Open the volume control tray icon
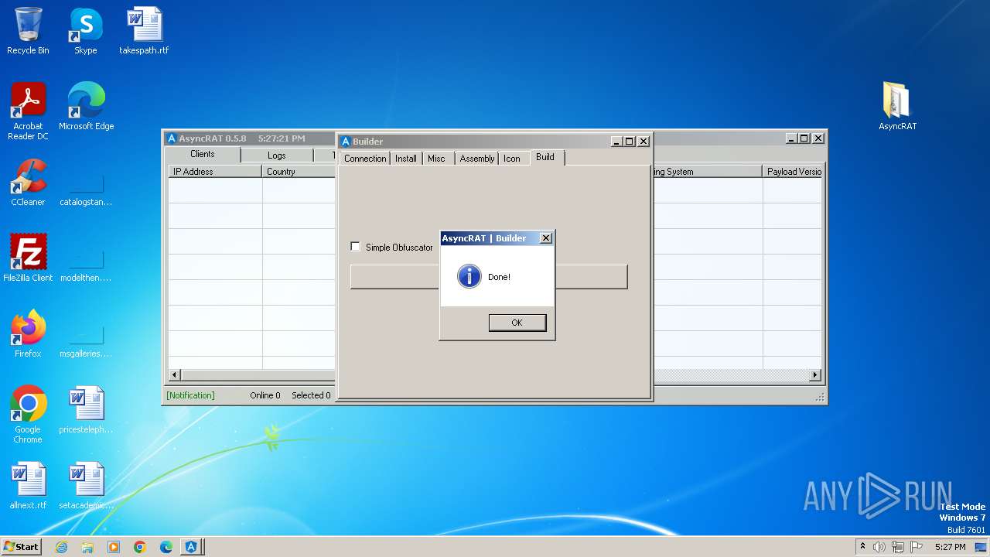990x557 pixels. point(879,547)
